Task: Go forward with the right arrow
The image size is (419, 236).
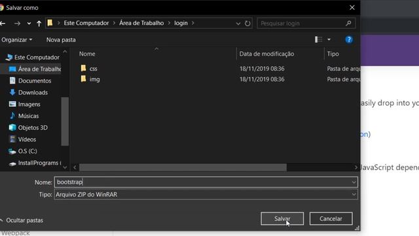Action: (x=17, y=24)
